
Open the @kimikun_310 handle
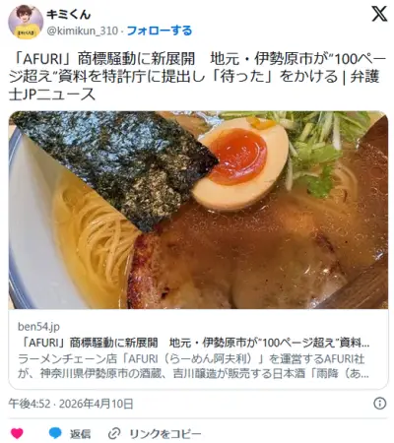tap(83, 31)
